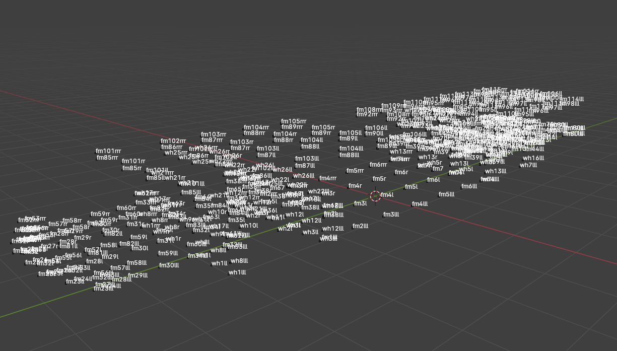
Task: Select the empty labeled fm6l
Action: 434,180
